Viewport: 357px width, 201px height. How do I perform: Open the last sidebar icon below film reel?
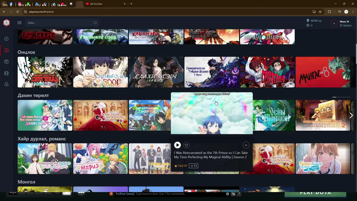[x=6, y=84]
